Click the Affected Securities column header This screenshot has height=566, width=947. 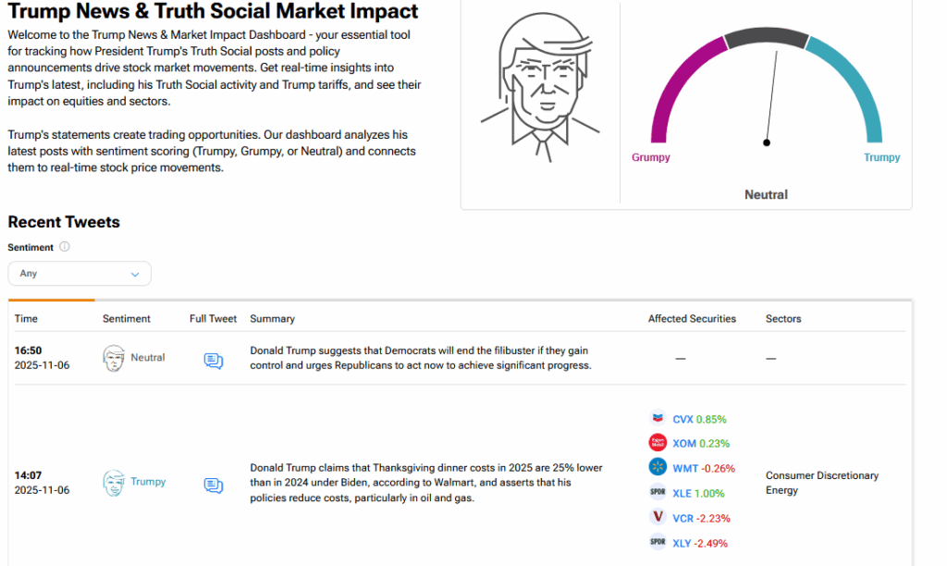pos(692,318)
